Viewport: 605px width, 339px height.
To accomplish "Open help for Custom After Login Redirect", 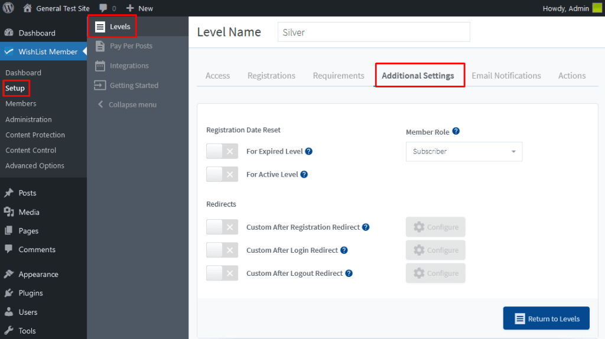I will pyautogui.click(x=344, y=250).
